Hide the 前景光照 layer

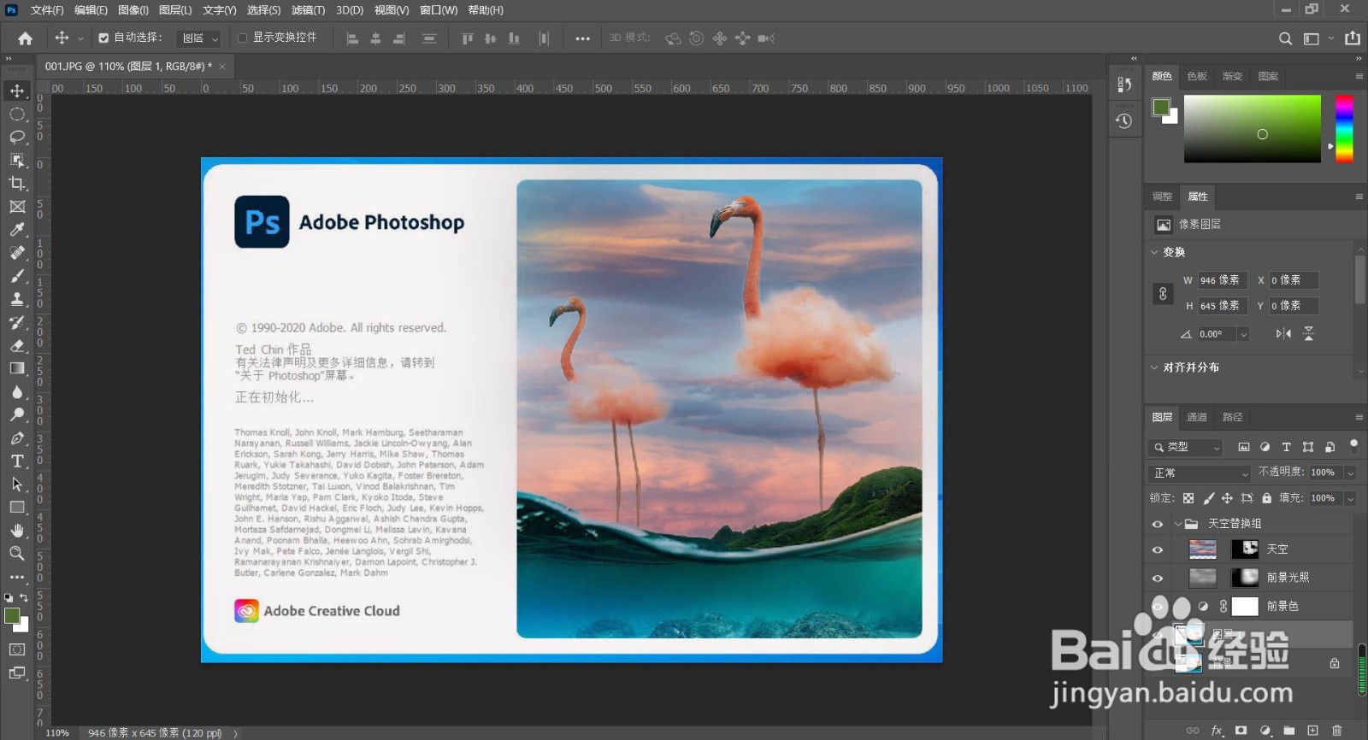1158,578
